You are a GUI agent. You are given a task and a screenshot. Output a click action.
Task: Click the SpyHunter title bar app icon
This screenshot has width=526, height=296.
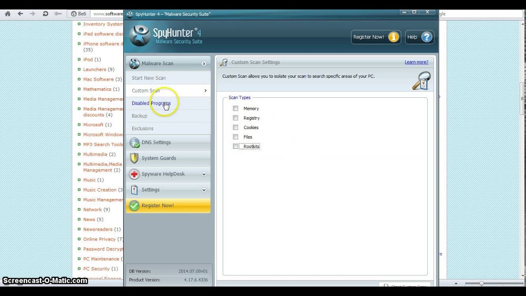pos(130,14)
